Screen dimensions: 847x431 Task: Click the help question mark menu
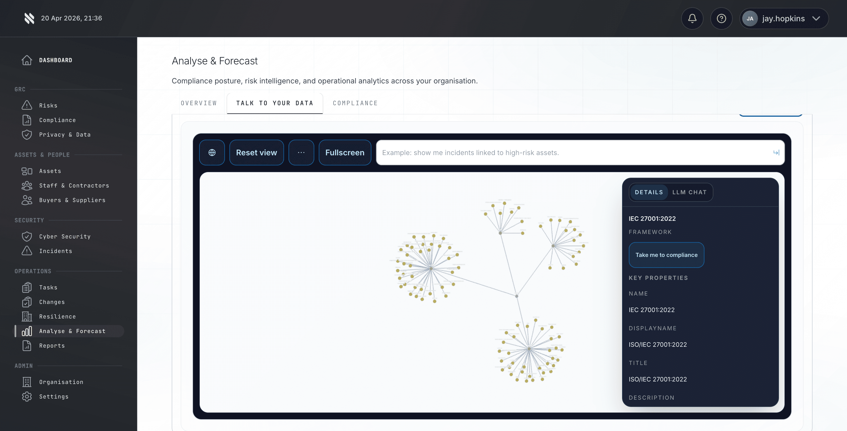coord(722,18)
